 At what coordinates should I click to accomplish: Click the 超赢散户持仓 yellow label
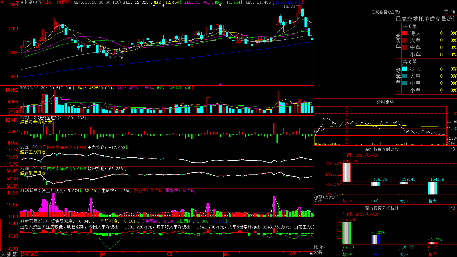pos(33,173)
